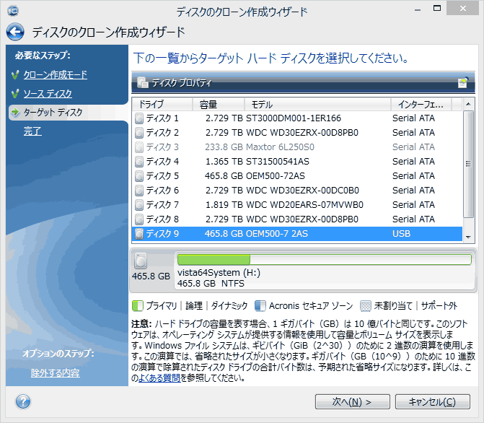Click the column chooser icon on toolbar right
Image resolution: width=484 pixels, height=423 pixels.
click(463, 82)
